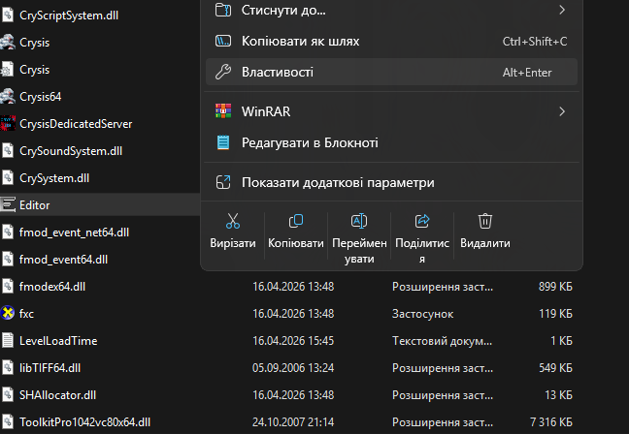The height and width of the screenshot is (434, 629).
Task: Select the Crysis64 application file
Action: click(x=100, y=97)
